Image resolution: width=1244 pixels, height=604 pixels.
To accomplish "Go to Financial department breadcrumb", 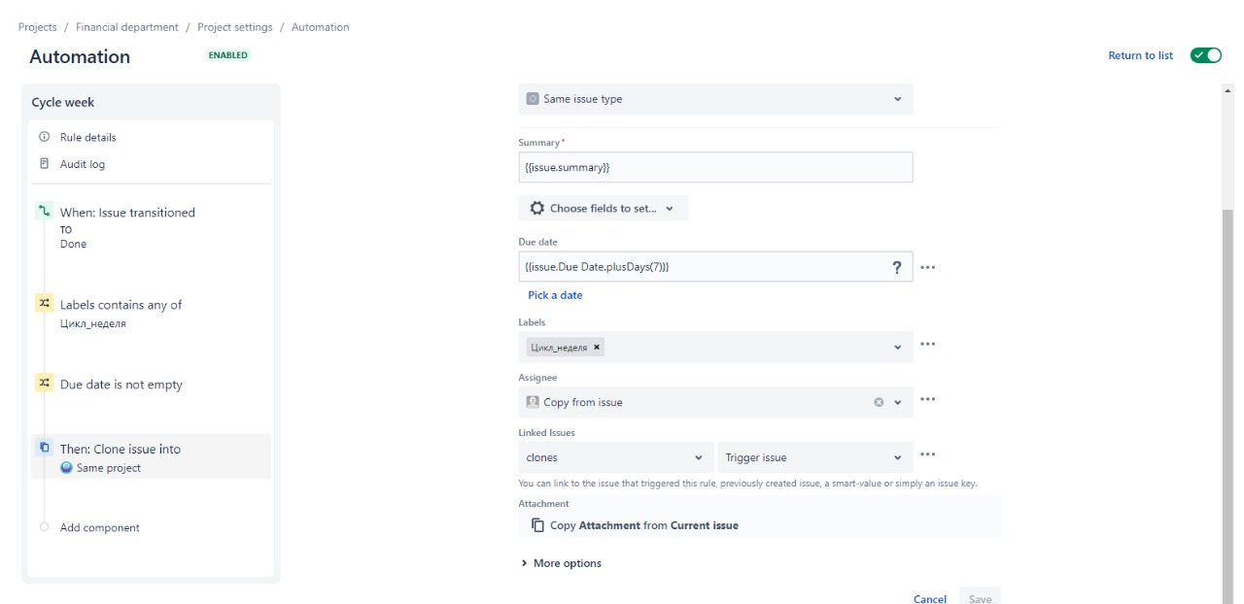I will pyautogui.click(x=127, y=27).
